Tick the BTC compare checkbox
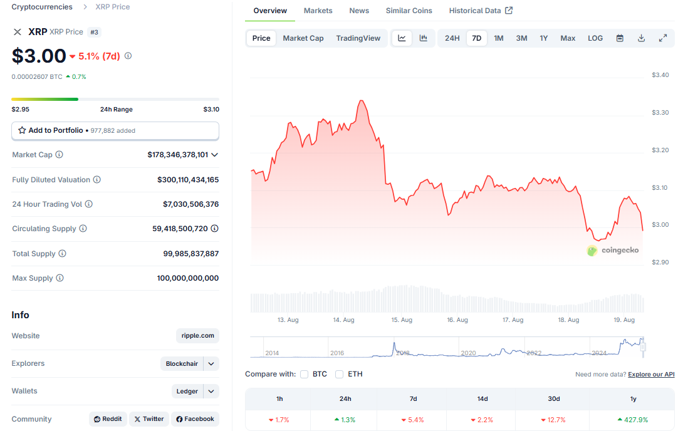Image resolution: width=688 pixels, height=431 pixels. (304, 375)
